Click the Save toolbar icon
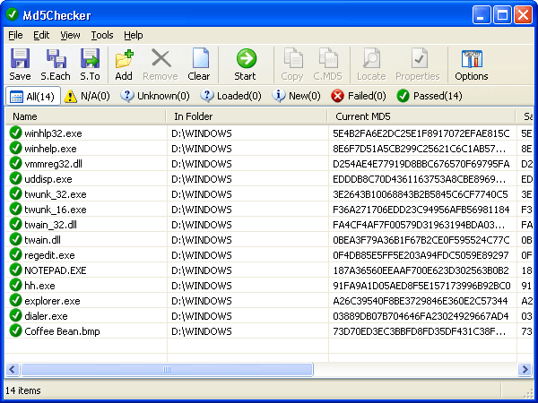 [x=20, y=60]
